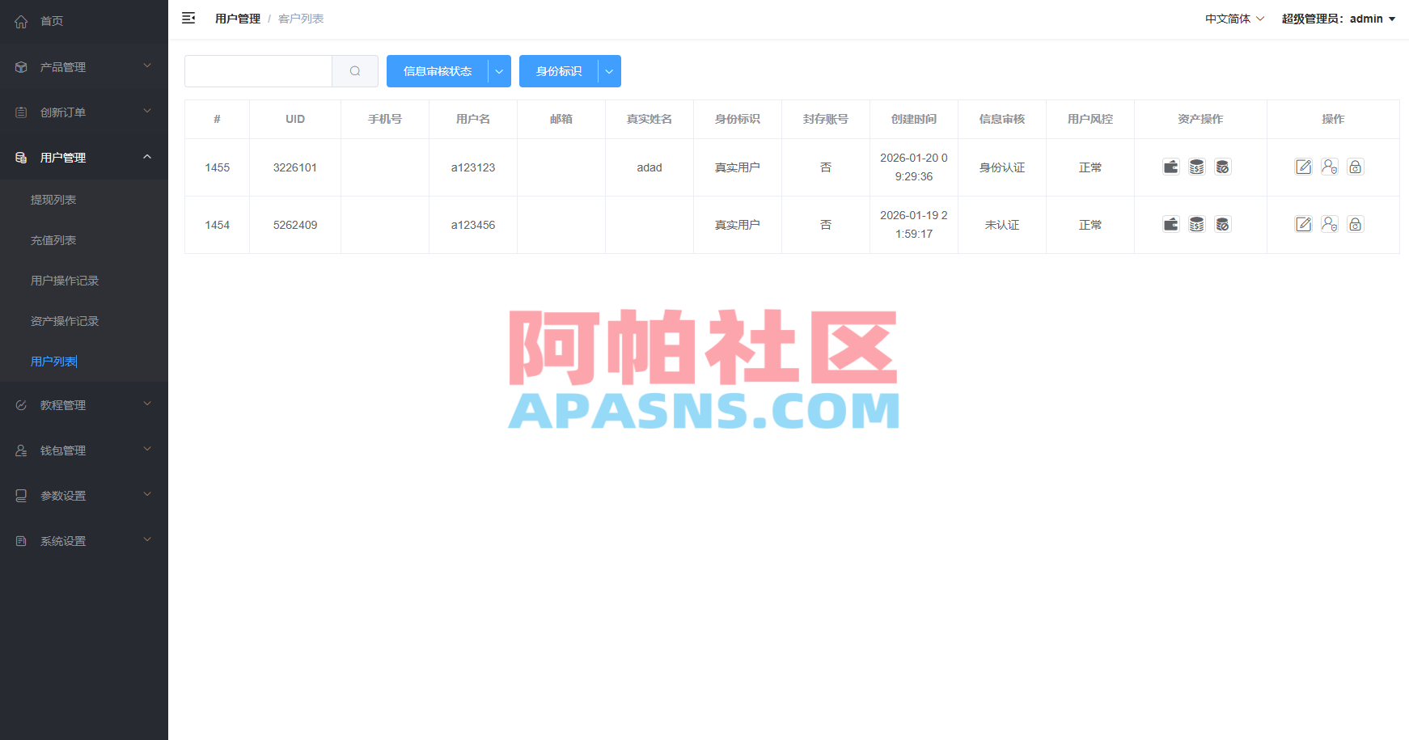This screenshot has width=1409, height=740.
Task: Open 用户操作记录 submenu item
Action: [84, 281]
